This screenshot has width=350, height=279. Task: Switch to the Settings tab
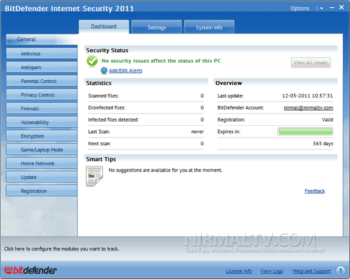click(156, 27)
